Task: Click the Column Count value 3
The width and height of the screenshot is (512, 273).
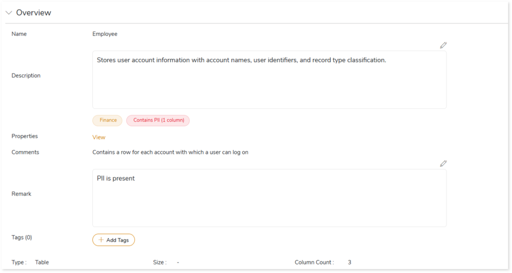Action: point(349,262)
